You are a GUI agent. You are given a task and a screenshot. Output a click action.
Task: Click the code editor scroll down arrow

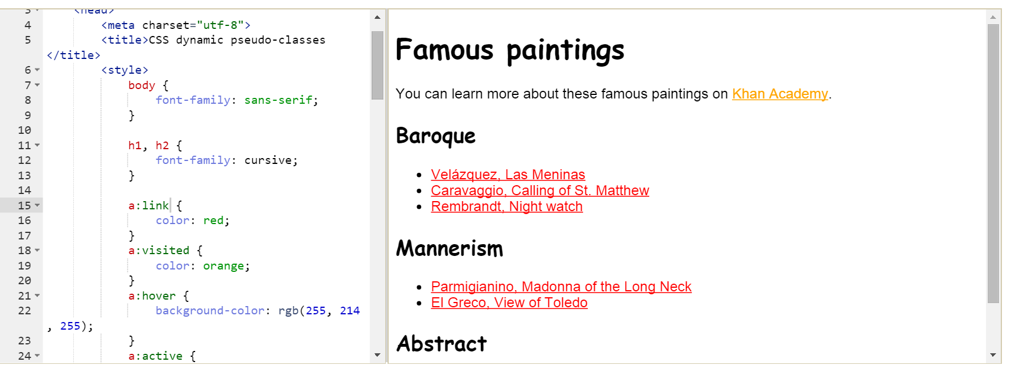click(x=378, y=355)
